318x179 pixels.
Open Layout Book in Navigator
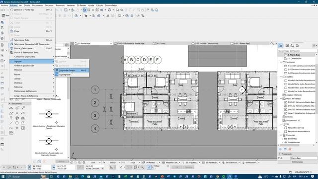(x=292, y=46)
